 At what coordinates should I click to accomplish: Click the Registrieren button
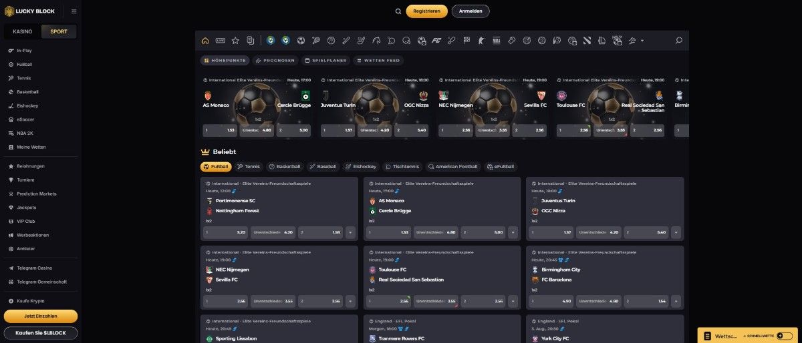pyautogui.click(x=427, y=11)
